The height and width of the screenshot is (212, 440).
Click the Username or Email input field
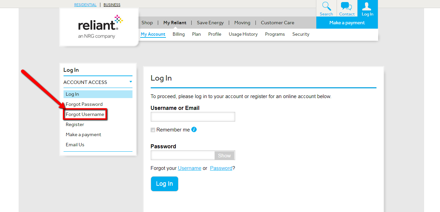(x=193, y=117)
